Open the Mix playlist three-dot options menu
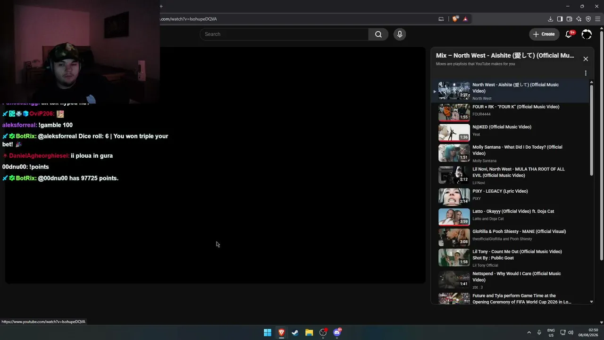The image size is (604, 340). pos(586,73)
